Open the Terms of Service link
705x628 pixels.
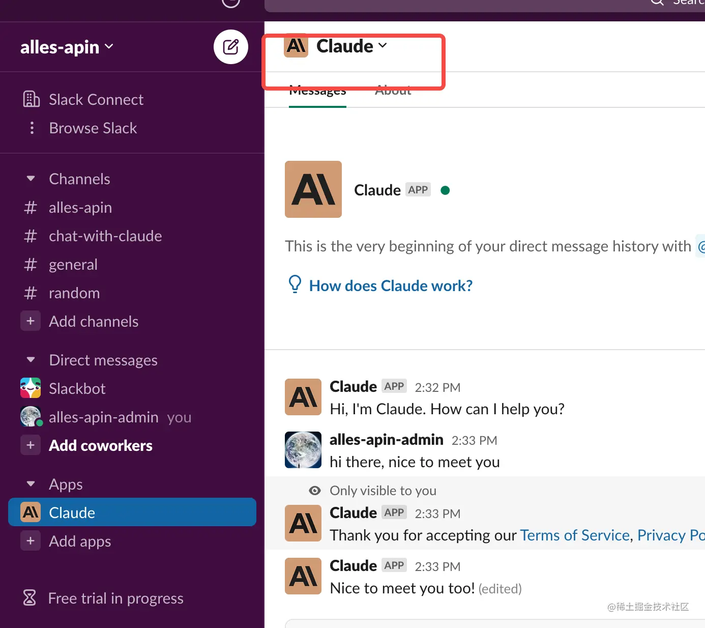[575, 535]
